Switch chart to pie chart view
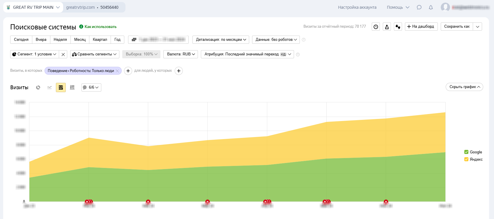 [38, 87]
